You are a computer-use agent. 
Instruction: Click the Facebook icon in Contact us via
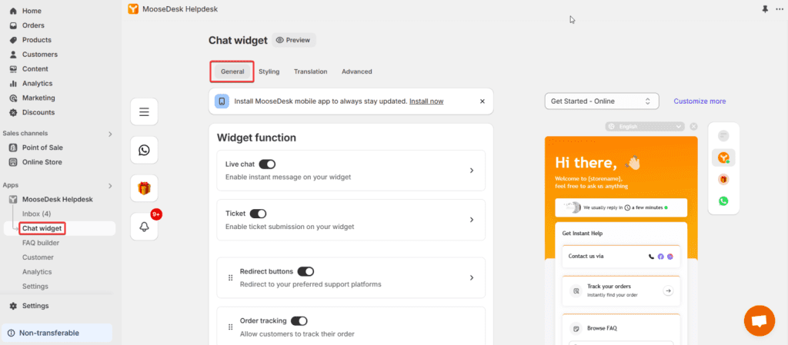pyautogui.click(x=661, y=257)
